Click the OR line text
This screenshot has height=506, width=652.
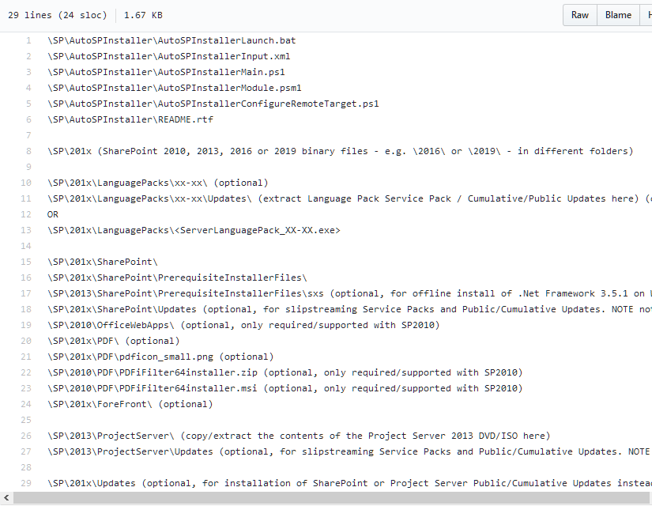click(53, 214)
